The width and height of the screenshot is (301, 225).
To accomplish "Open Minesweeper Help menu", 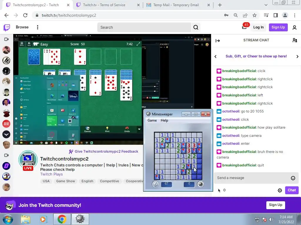I will pyautogui.click(x=164, y=120).
